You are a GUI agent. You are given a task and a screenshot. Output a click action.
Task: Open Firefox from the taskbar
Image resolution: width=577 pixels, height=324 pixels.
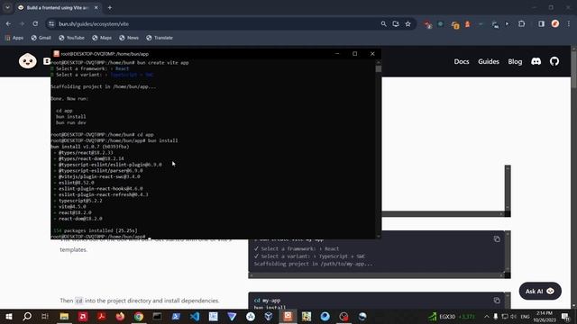tap(120, 316)
